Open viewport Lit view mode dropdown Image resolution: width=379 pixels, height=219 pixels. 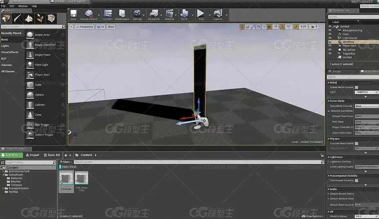pos(100,27)
